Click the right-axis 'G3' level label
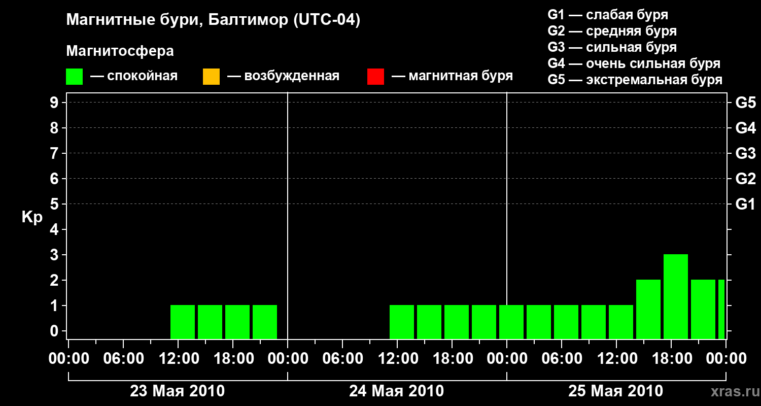 click(746, 153)
